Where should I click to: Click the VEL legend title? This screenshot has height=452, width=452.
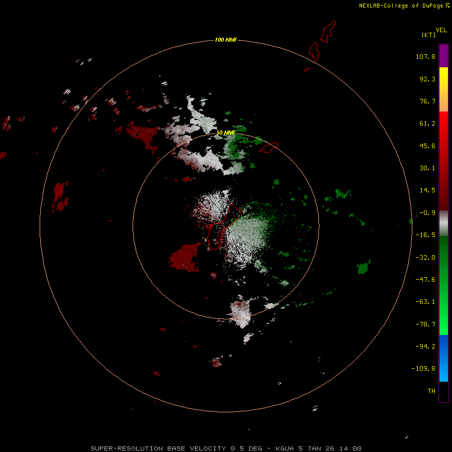pos(441,30)
